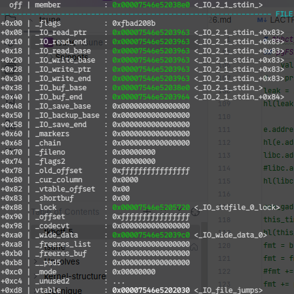The height and width of the screenshot is (294, 294).
Task: Select the value 0xfbad208b
Action: point(134,23)
